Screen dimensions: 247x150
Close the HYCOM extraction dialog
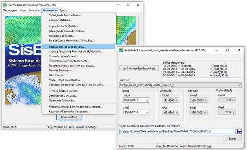click(239, 50)
